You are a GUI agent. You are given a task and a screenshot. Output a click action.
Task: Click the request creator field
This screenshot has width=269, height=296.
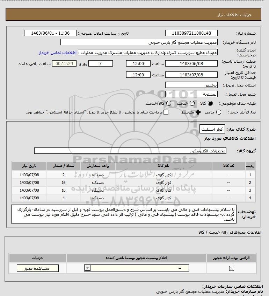(x=148, y=52)
